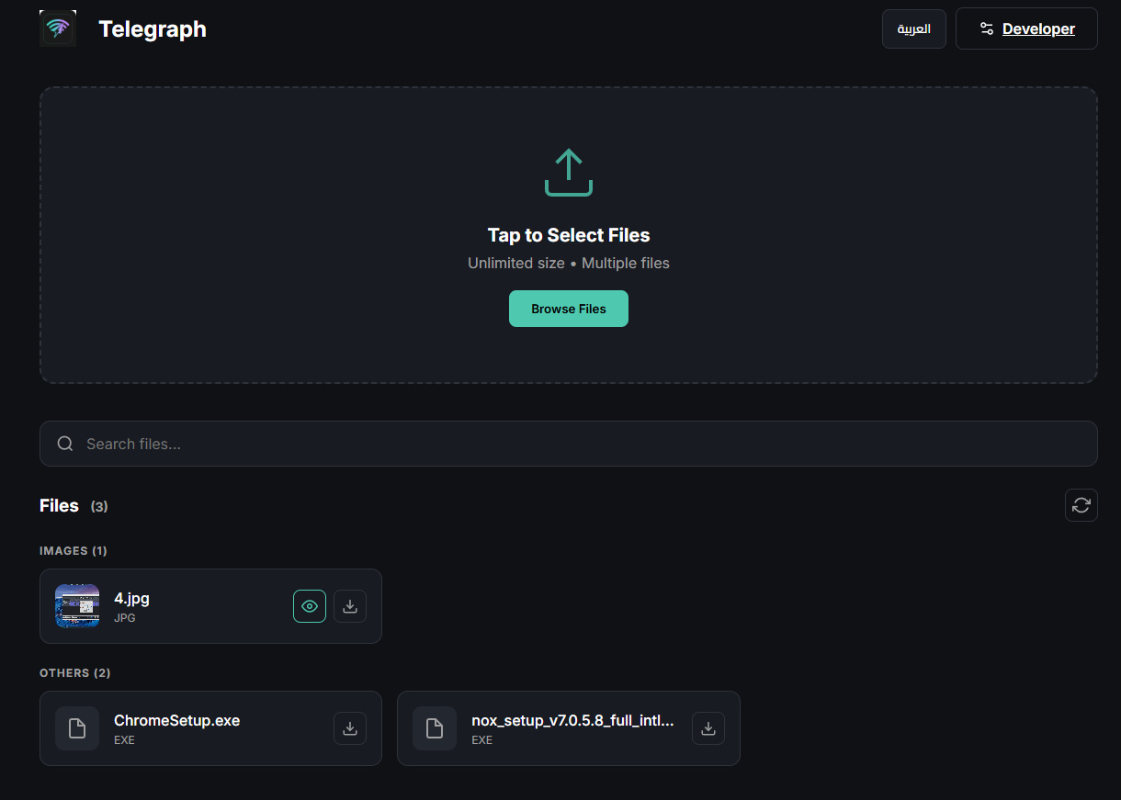The width and height of the screenshot is (1121, 800).
Task: Download the 4.jpg file
Action: tap(350, 606)
